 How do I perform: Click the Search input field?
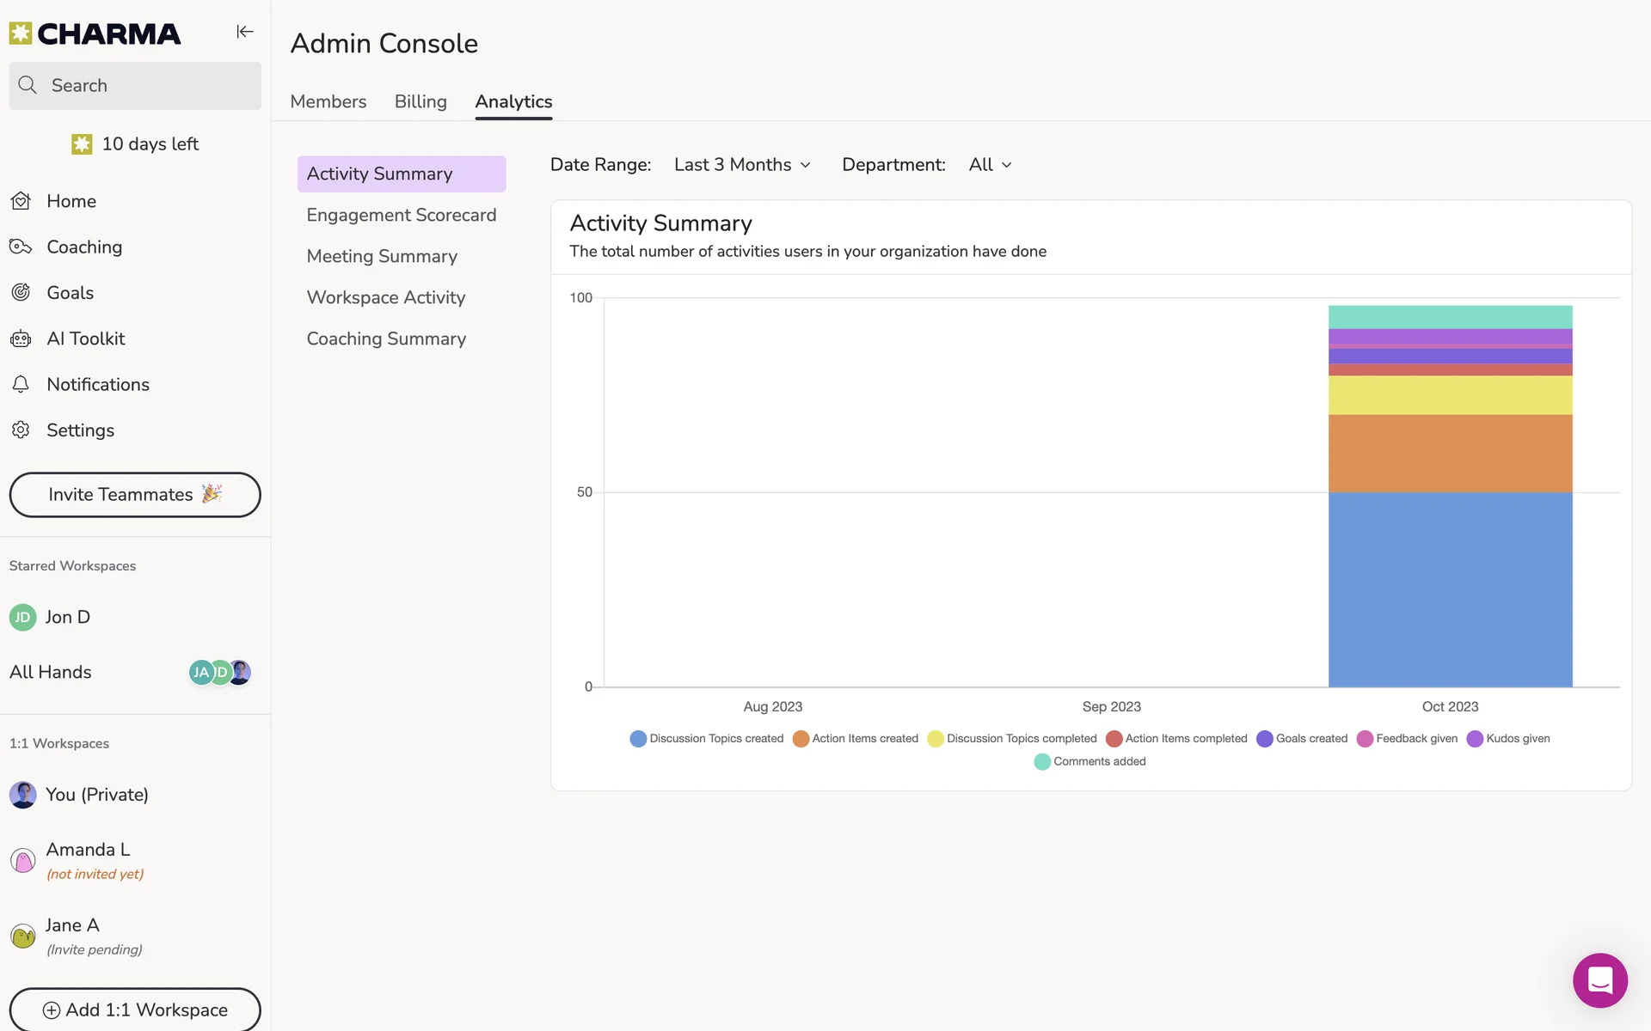coord(135,85)
